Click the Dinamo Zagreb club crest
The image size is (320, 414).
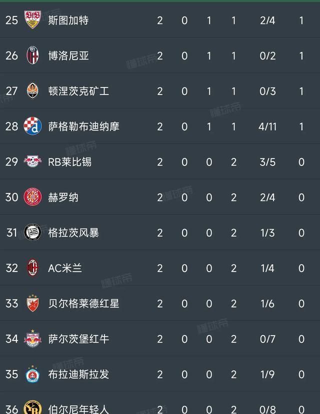pos(32,126)
